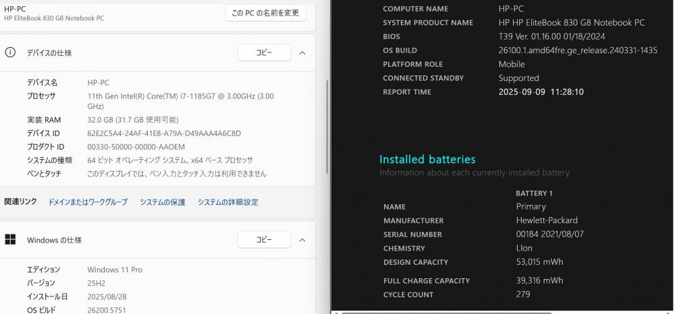The width and height of the screenshot is (675, 314).
Task: Click the battery serial number value
Action: (549, 234)
